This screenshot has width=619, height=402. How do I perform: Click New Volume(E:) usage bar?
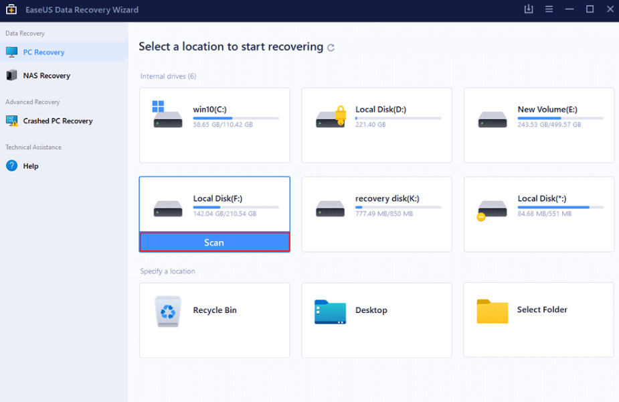click(x=561, y=118)
